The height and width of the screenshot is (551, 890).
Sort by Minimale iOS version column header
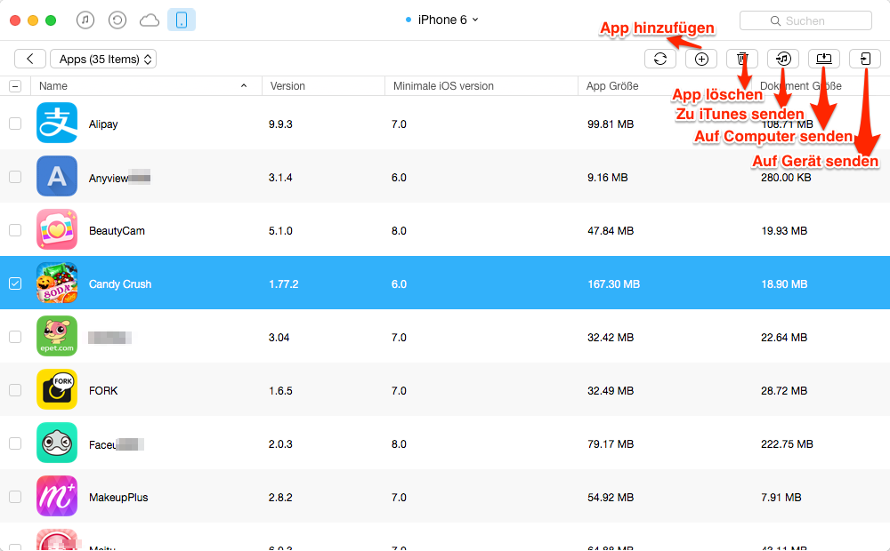[x=481, y=86]
